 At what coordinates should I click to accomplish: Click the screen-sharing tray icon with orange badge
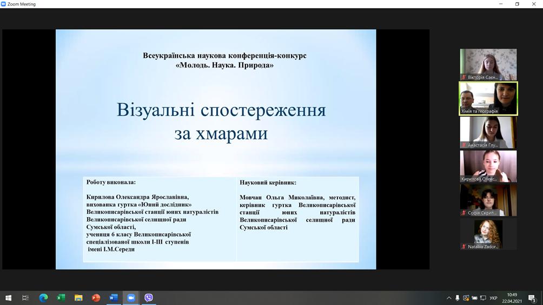pyautogui.click(x=466, y=298)
